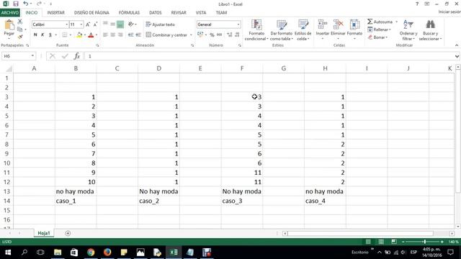Toggle underline S formatting
This screenshot has height=259, width=461.
point(50,35)
